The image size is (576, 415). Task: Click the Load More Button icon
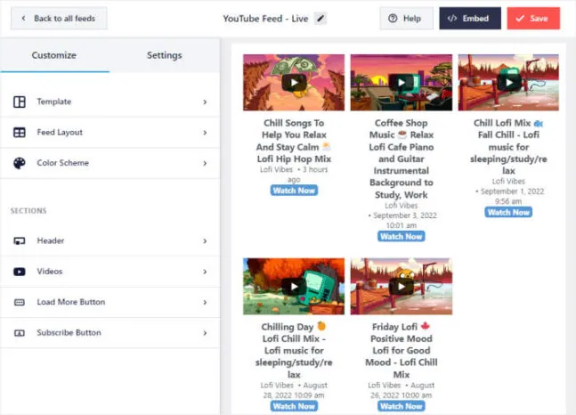[x=20, y=302]
